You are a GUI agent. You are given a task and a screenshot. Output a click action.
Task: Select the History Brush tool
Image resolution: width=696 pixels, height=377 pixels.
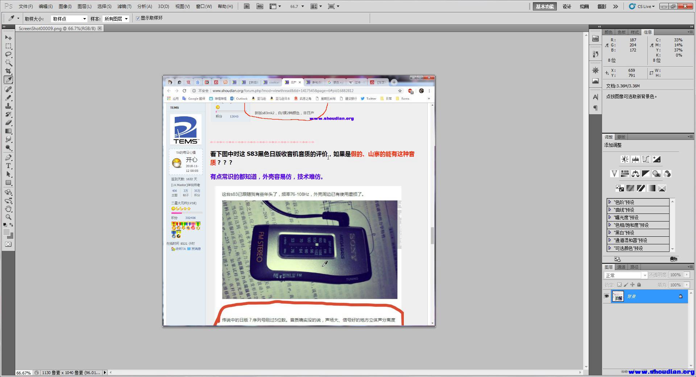click(x=8, y=114)
